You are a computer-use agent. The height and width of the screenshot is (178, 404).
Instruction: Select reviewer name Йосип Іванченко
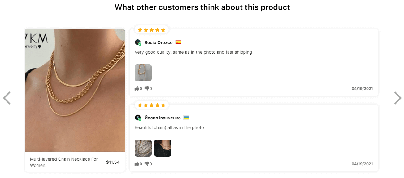pos(163,118)
